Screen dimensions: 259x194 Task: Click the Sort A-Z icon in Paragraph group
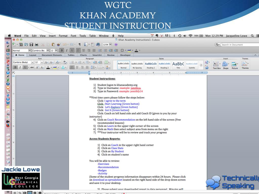[108, 67]
